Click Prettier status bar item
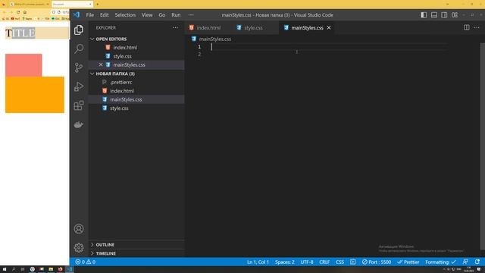Viewport: 485px width, 273px height. coord(408,262)
